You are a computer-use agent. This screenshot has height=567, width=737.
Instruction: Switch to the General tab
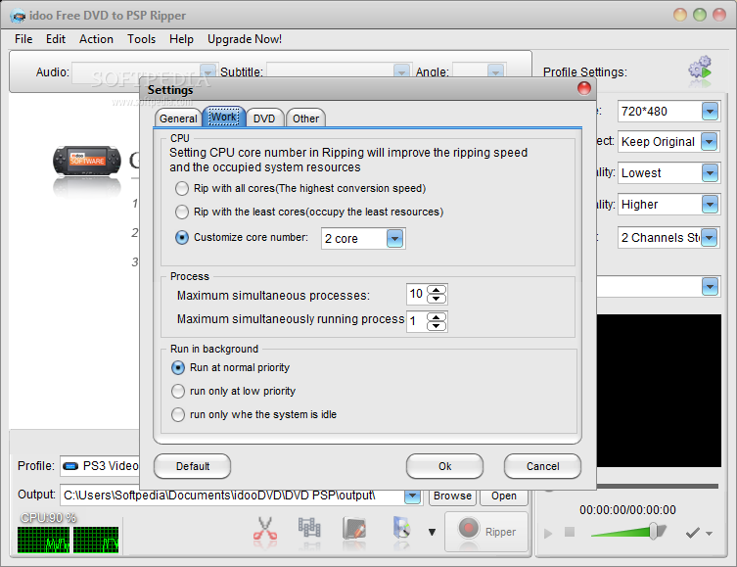[178, 118]
